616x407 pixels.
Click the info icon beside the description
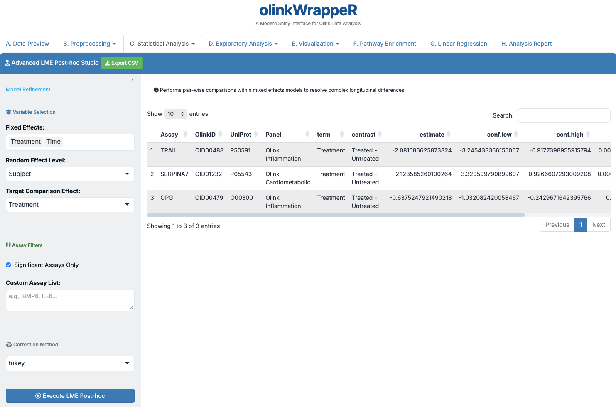156,90
